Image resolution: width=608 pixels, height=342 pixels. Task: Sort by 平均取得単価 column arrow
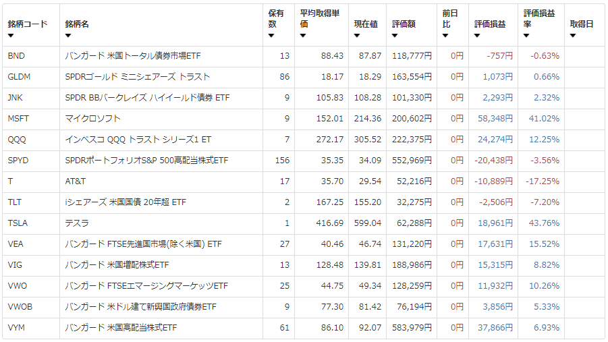pyautogui.click(x=303, y=36)
